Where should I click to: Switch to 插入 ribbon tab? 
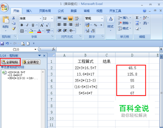[x=29, y=11]
